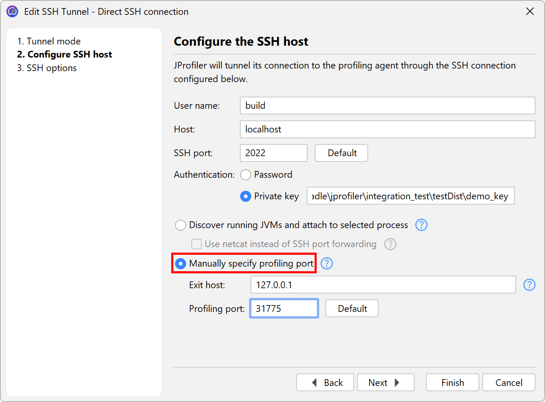Viewport: 545px width, 402px height.
Task: Click help icon next to Discover running JVMs
Action: coord(421,225)
